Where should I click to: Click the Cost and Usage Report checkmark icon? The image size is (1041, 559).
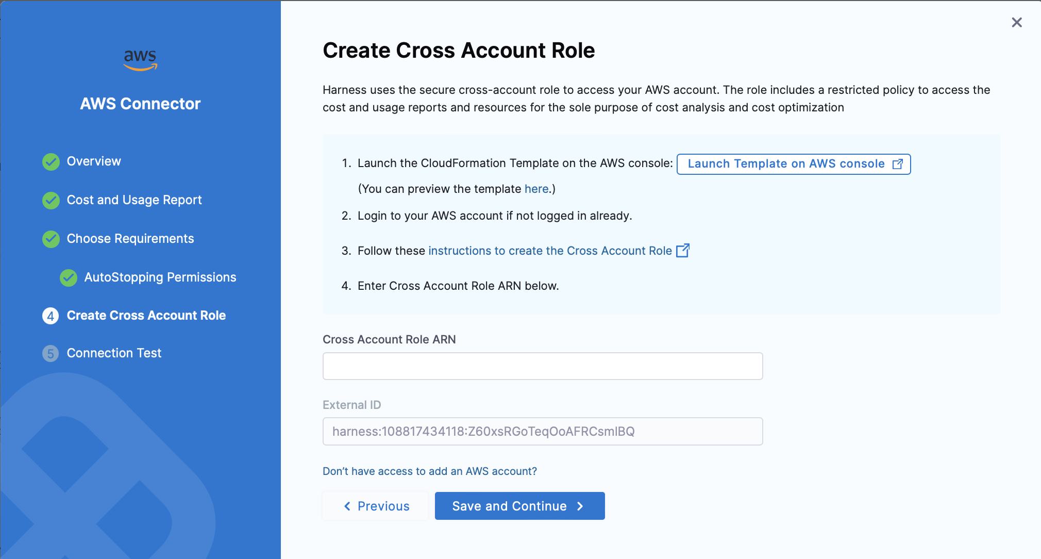[x=51, y=201]
